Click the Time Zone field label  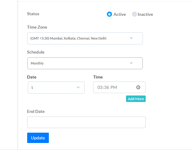click(x=37, y=27)
